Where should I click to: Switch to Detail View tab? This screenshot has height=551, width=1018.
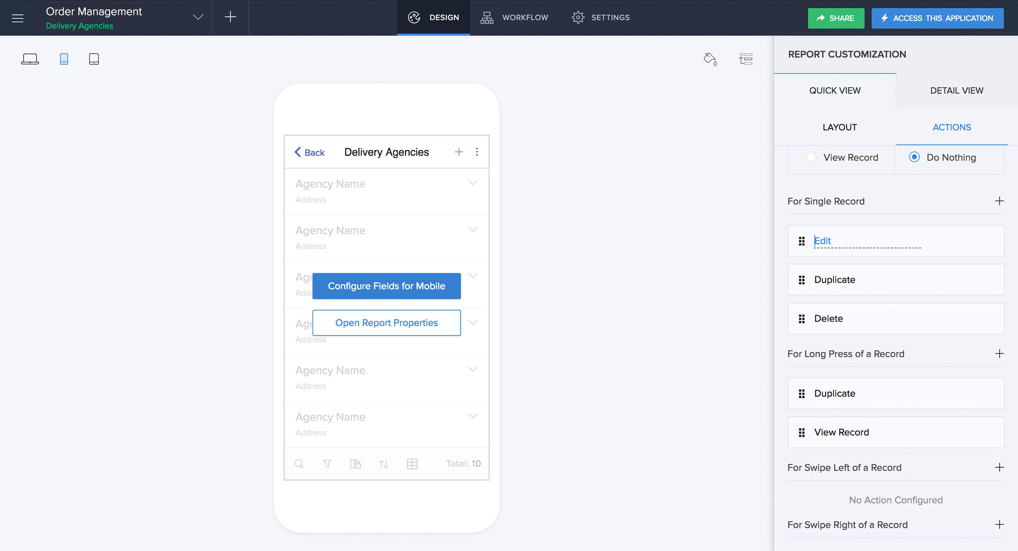[x=957, y=90]
